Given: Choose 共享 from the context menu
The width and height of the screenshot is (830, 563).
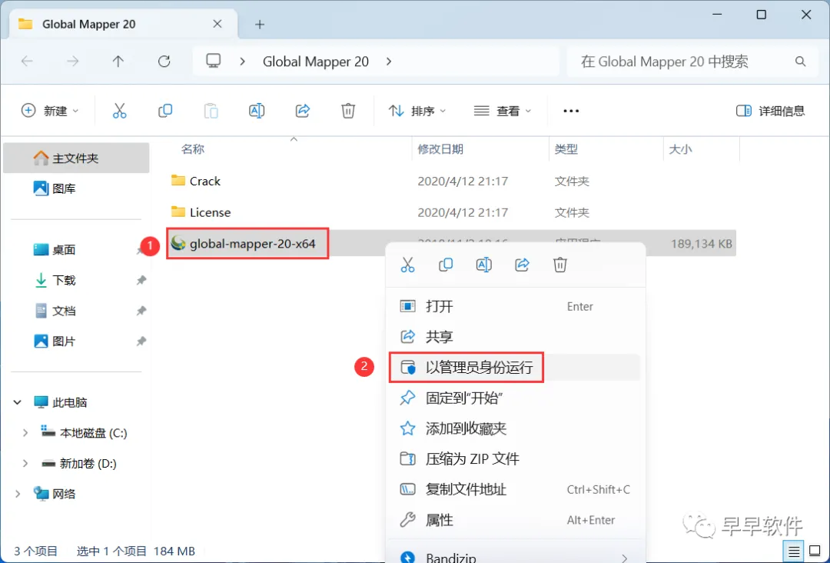Looking at the screenshot, I should 516,336.
